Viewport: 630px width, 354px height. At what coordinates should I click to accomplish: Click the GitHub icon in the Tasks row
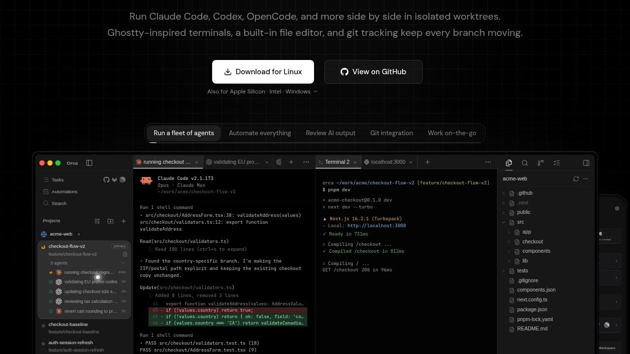(106, 180)
